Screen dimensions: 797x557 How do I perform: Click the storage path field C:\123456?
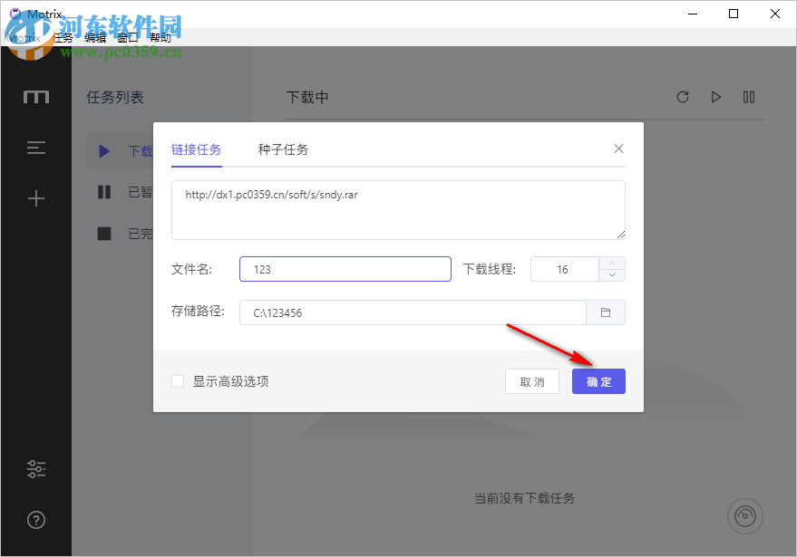point(413,312)
